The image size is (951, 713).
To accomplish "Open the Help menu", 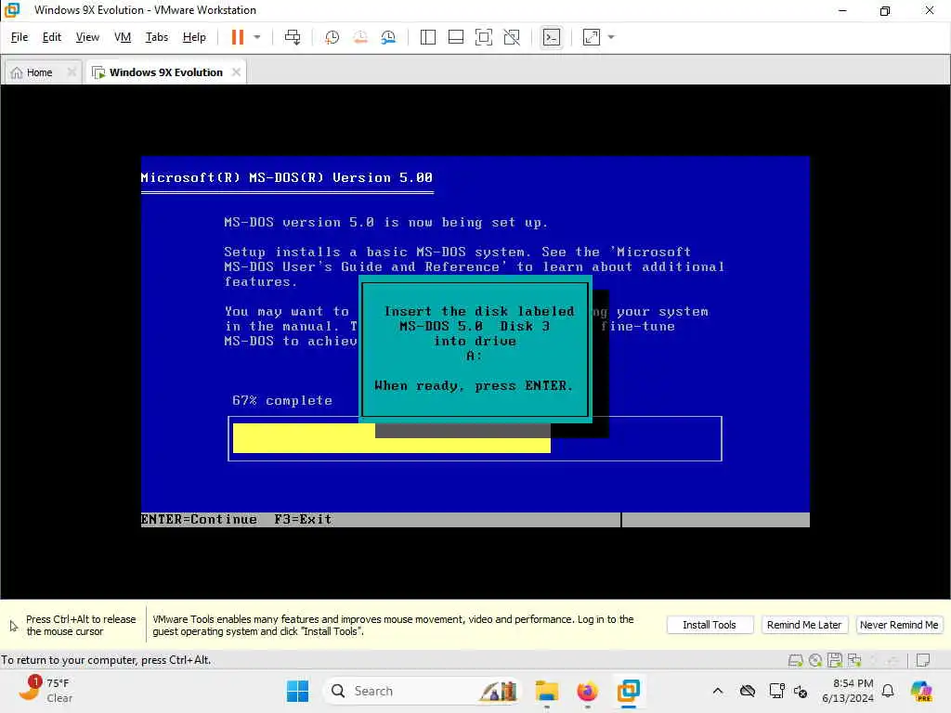I will coord(194,37).
